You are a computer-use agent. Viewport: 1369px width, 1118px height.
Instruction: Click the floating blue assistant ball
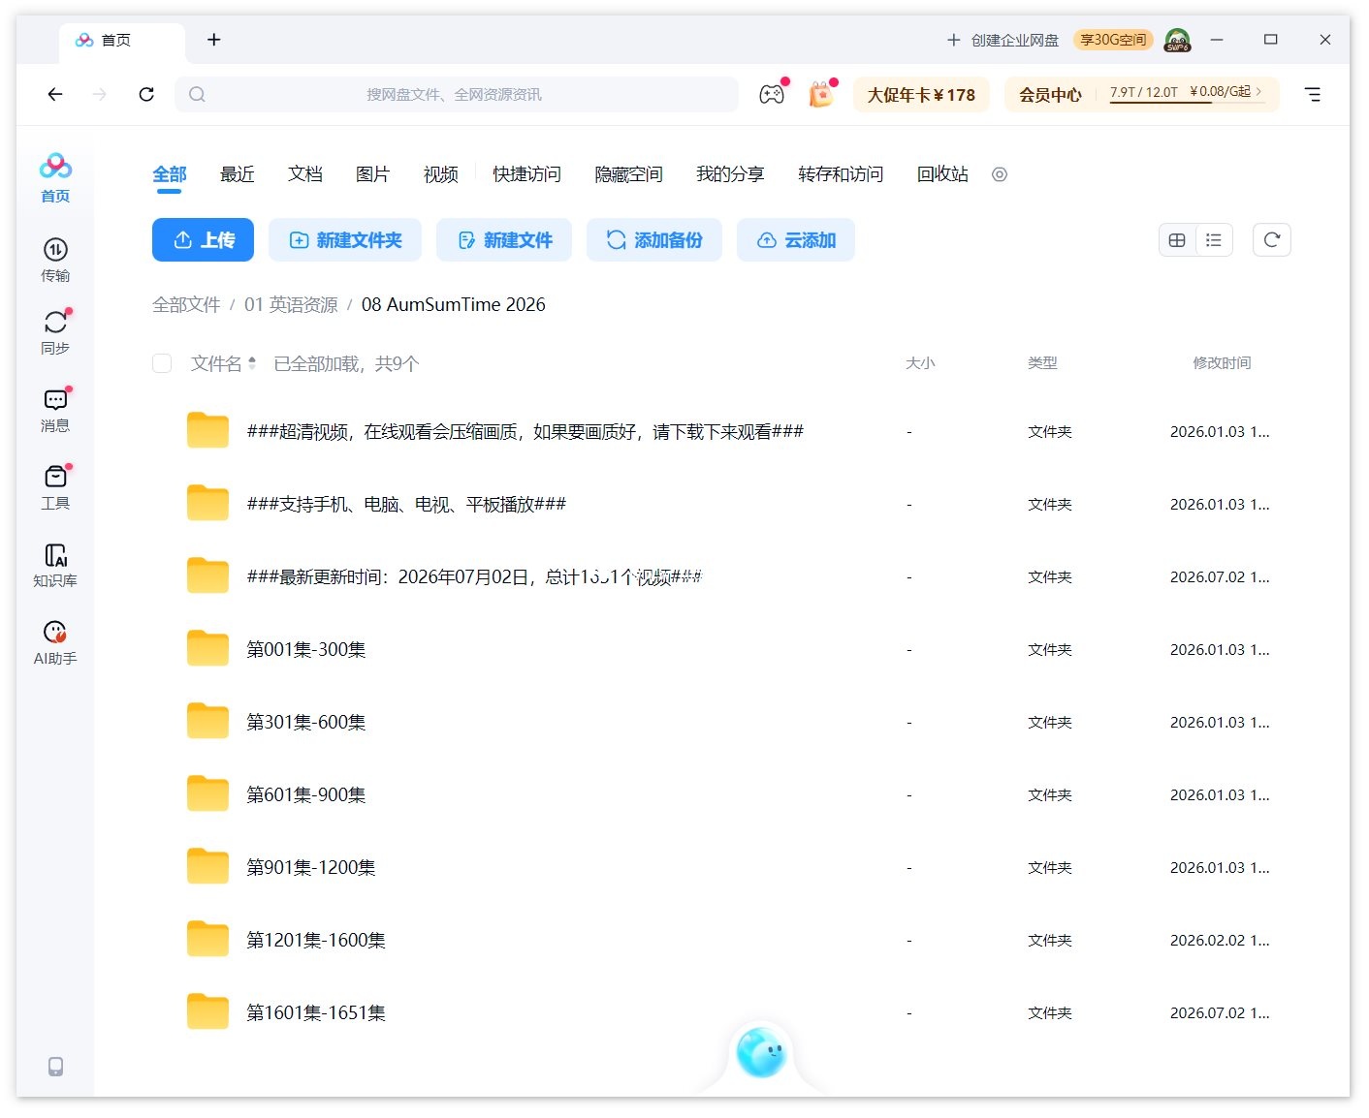point(761,1052)
